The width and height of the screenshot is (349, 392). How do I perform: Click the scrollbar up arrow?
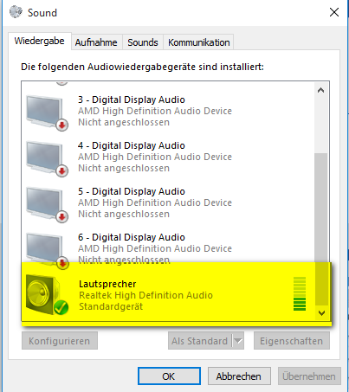(x=320, y=90)
